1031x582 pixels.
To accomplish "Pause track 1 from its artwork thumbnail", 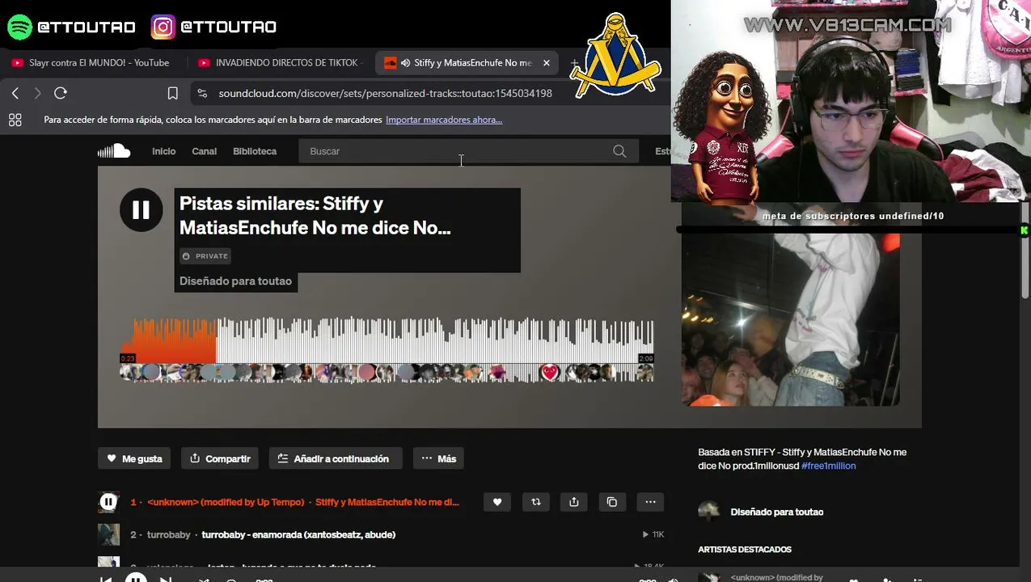I will [108, 502].
